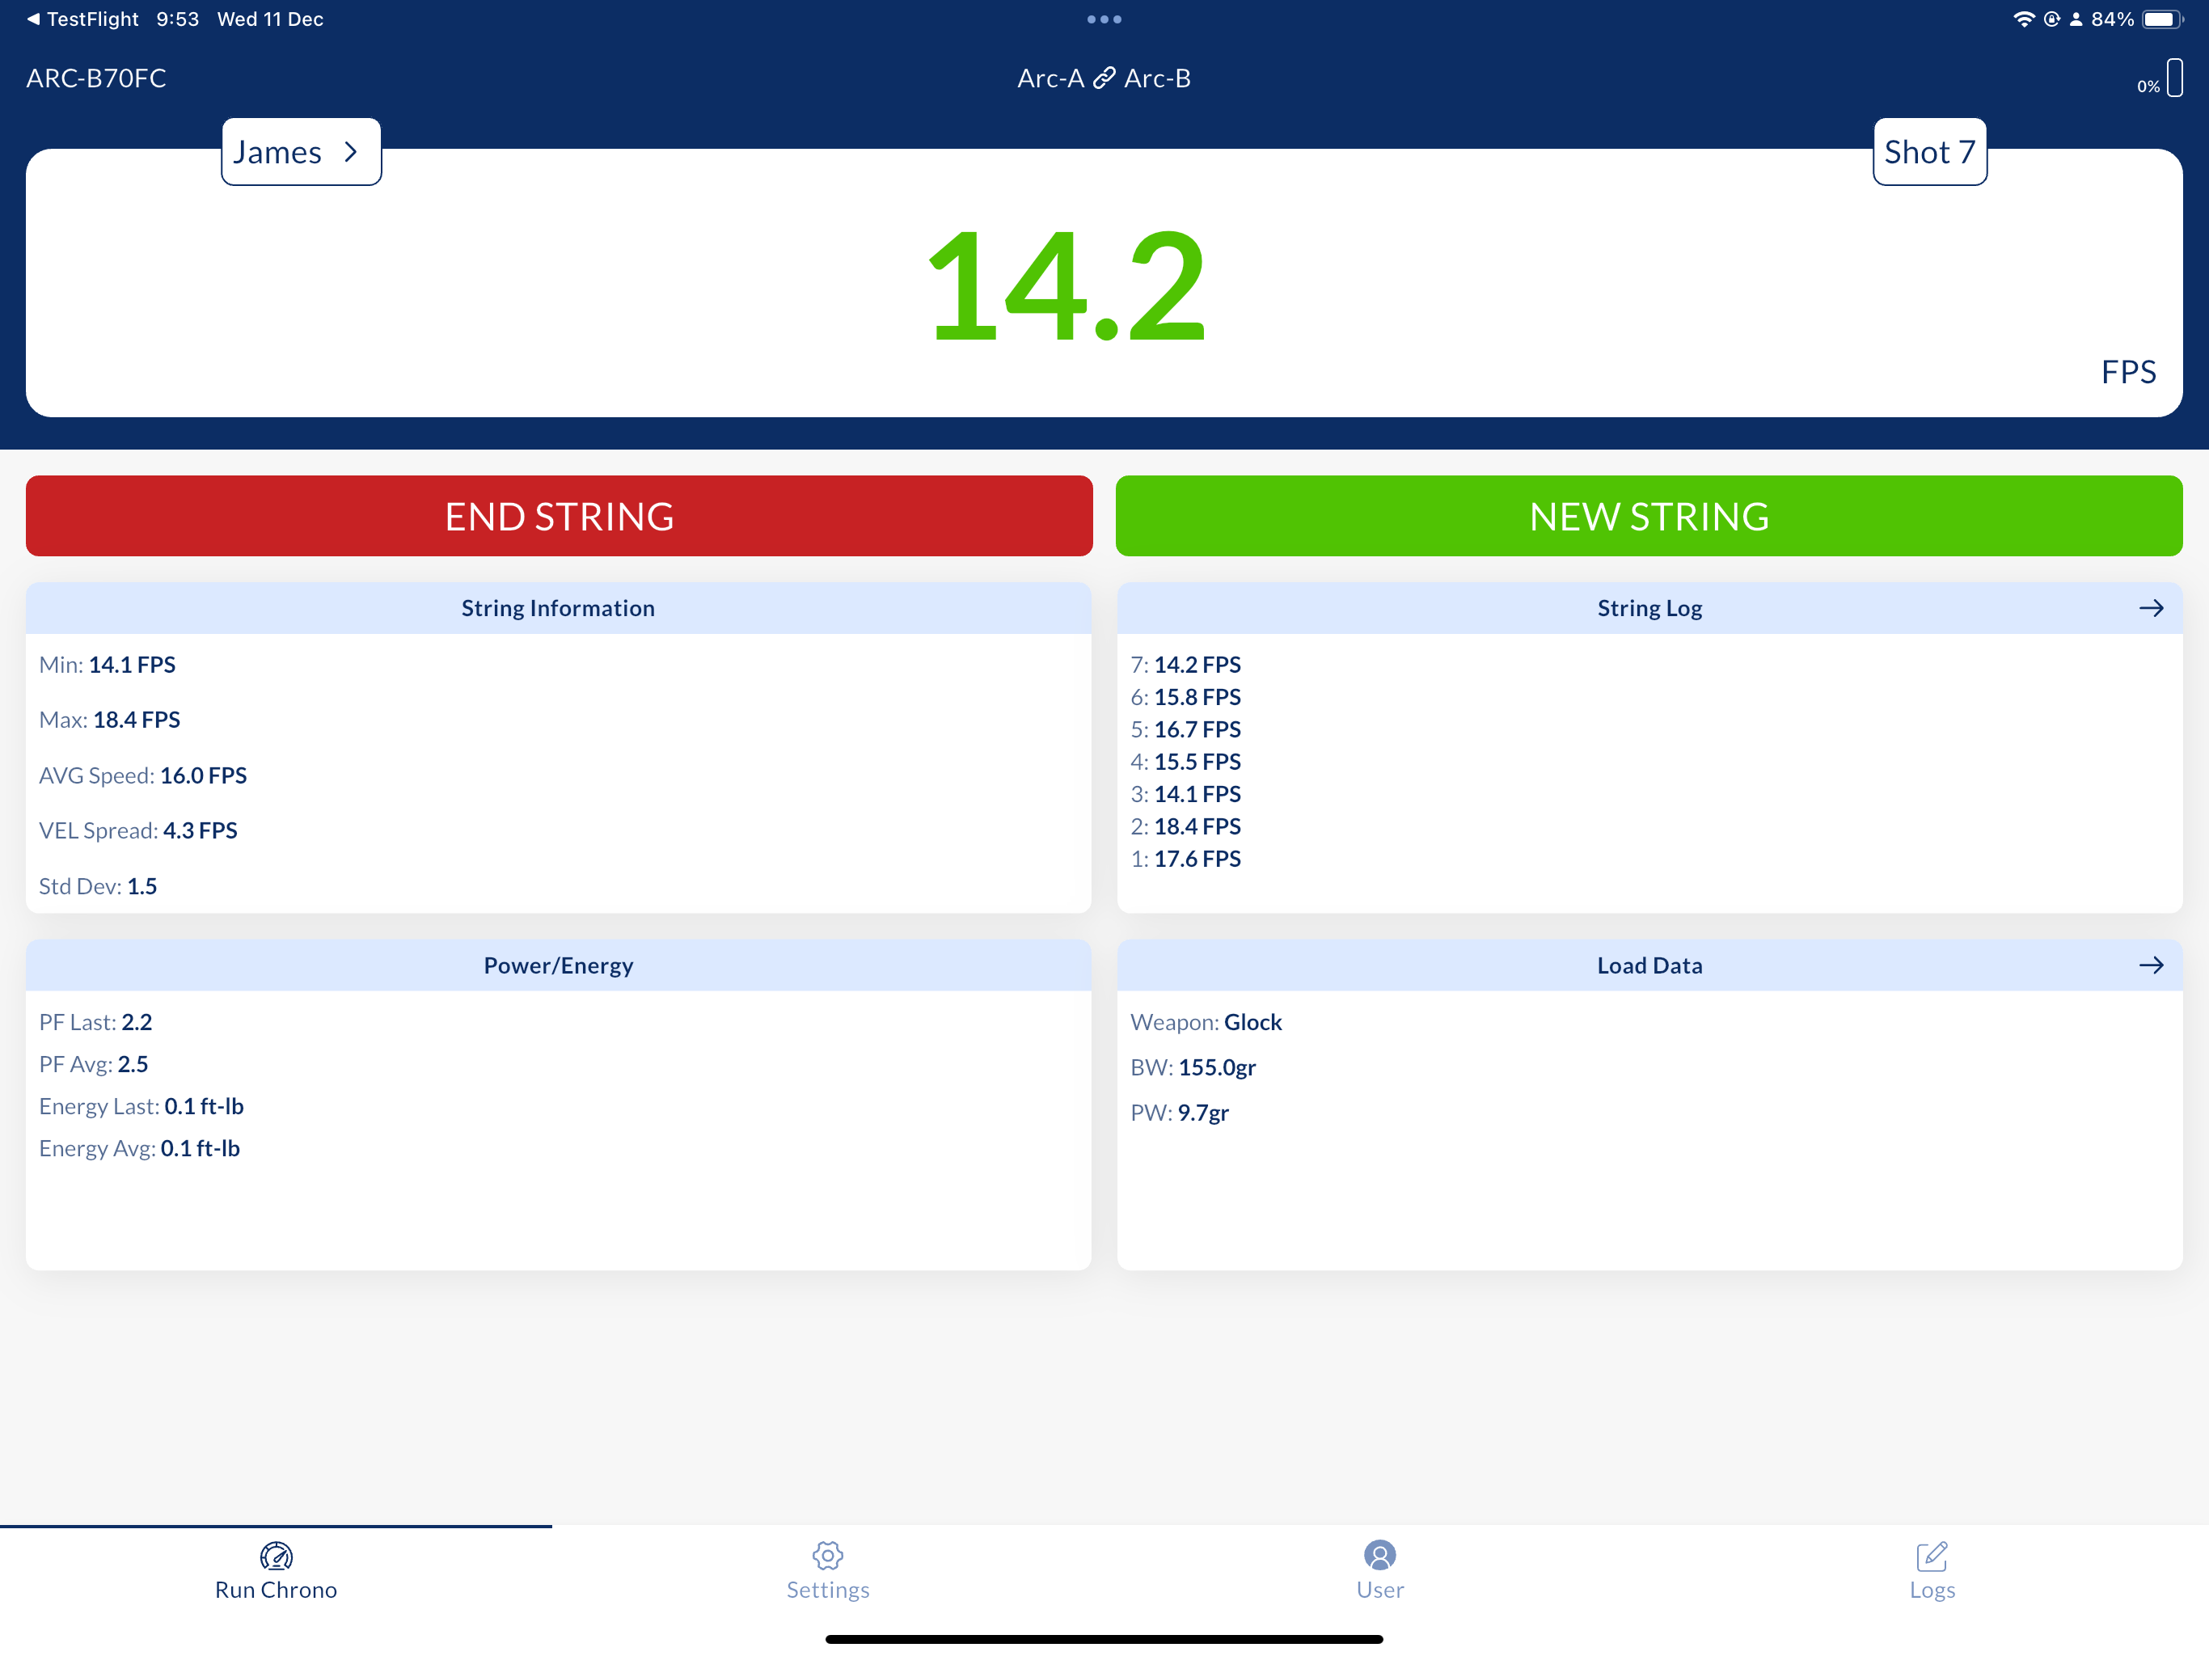Viewport: 2209px width, 1656px height.
Task: Tap the Run Chrono speedometer icon
Action: (x=276, y=1555)
